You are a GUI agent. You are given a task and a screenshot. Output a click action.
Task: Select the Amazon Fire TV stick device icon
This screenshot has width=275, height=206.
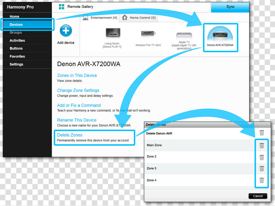click(x=148, y=33)
